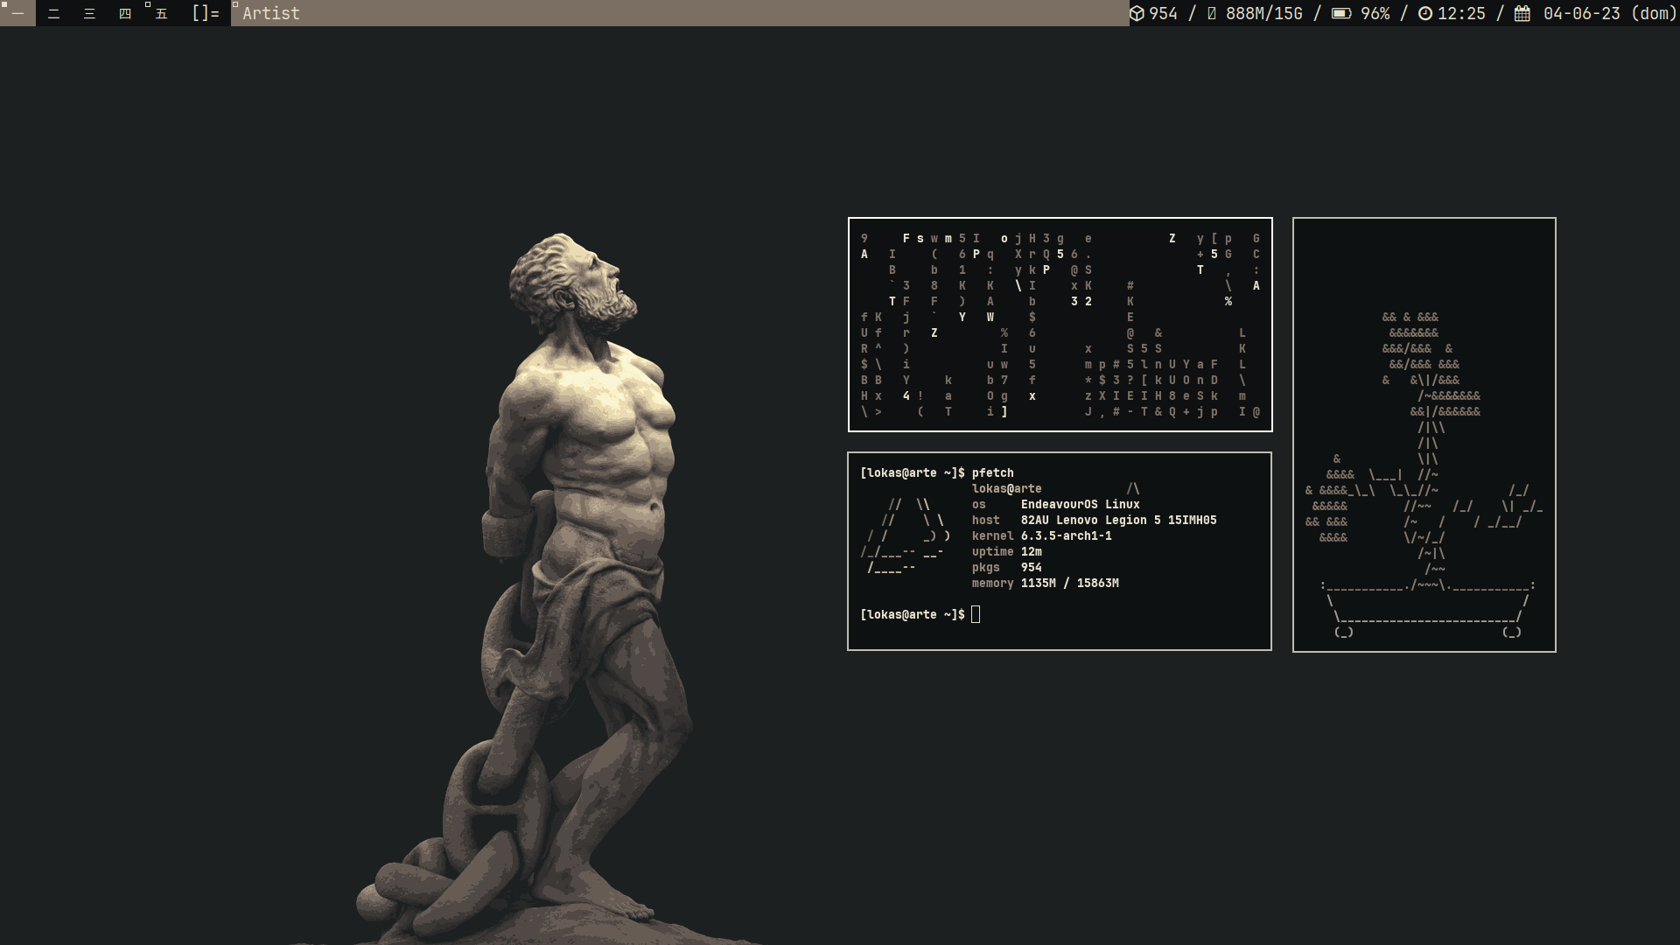Click the 888M/15G memory readout
This screenshot has height=945, width=1680.
[1264, 13]
